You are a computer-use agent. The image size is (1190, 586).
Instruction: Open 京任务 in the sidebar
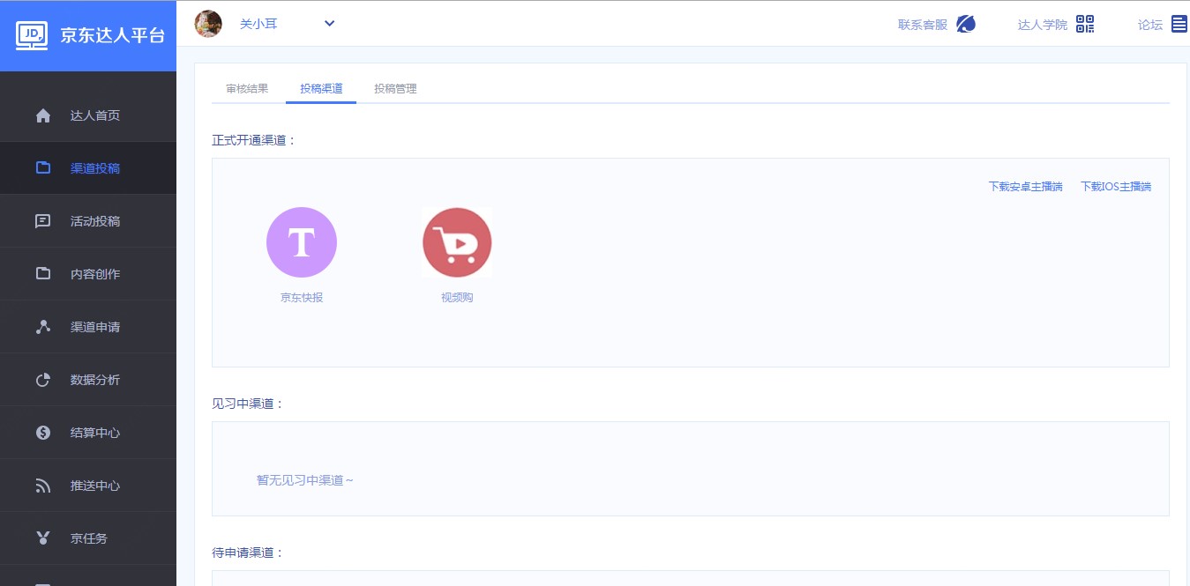click(88, 538)
